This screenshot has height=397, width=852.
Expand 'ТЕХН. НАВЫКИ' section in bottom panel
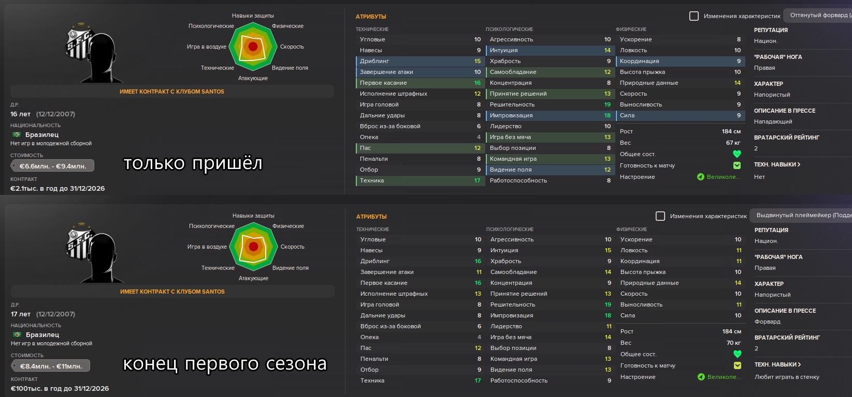777,364
